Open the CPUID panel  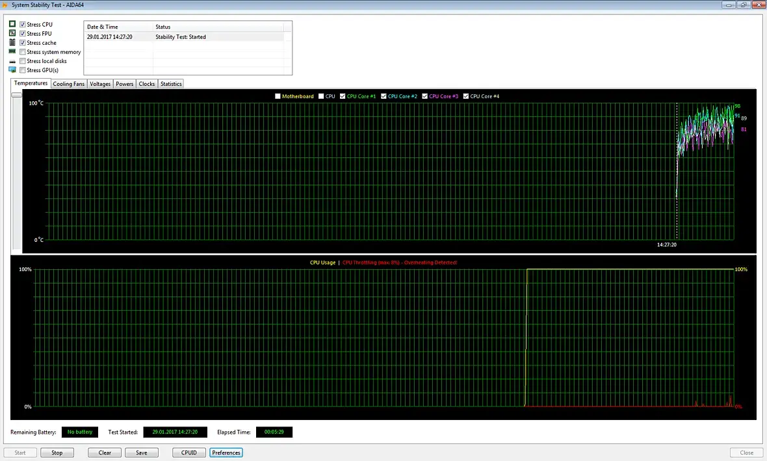point(188,453)
